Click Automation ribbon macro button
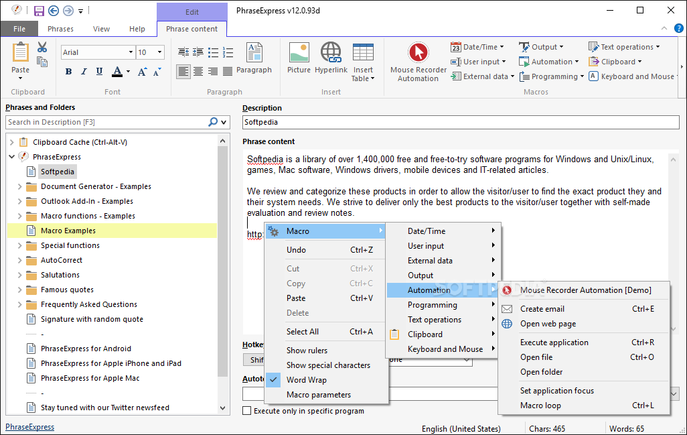Viewport: 687px width, 435px height. (x=549, y=62)
